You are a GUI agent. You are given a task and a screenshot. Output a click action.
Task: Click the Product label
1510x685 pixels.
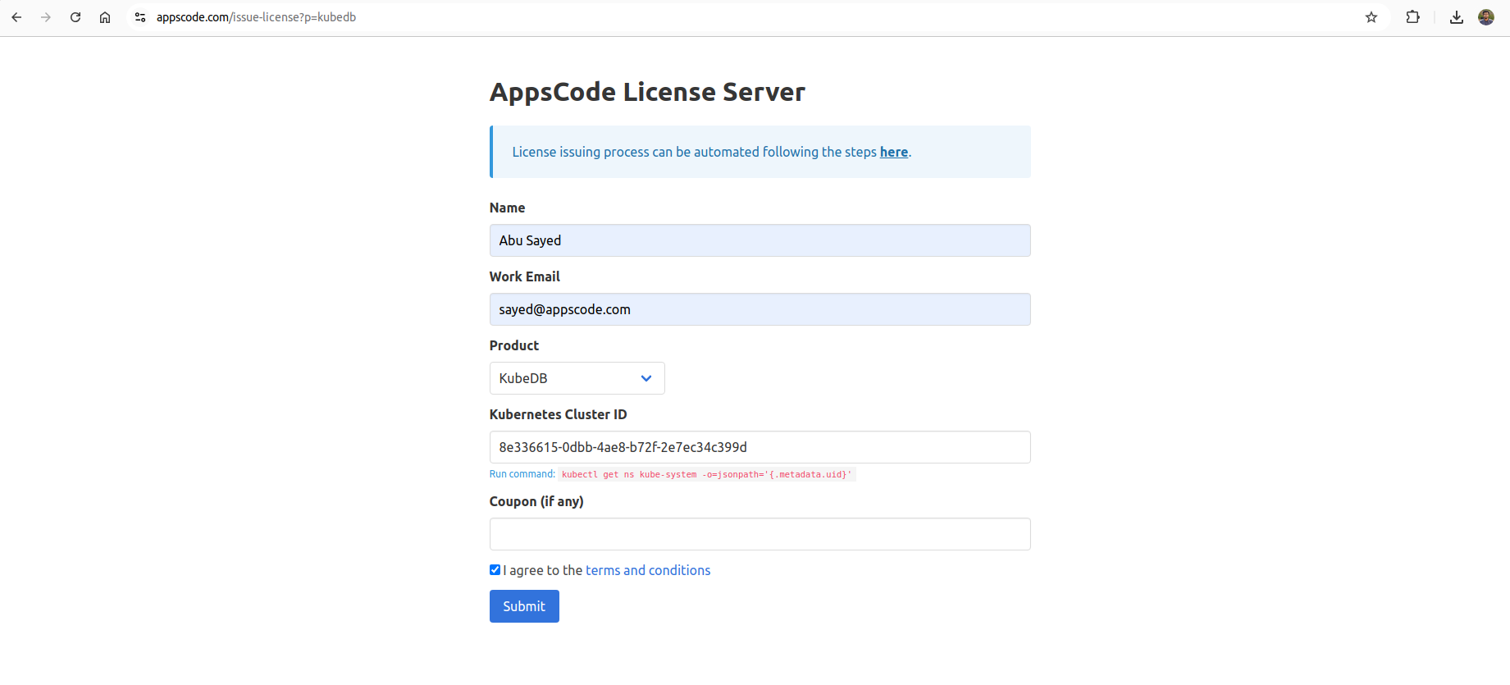click(514, 345)
